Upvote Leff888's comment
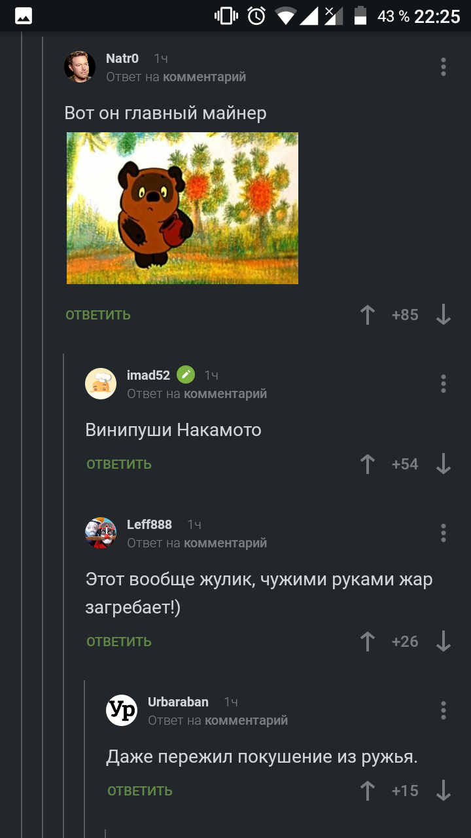Viewport: 471px width, 838px height. pyautogui.click(x=368, y=642)
